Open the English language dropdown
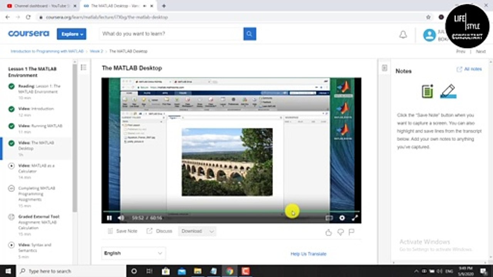493x277 pixels. tap(134, 253)
